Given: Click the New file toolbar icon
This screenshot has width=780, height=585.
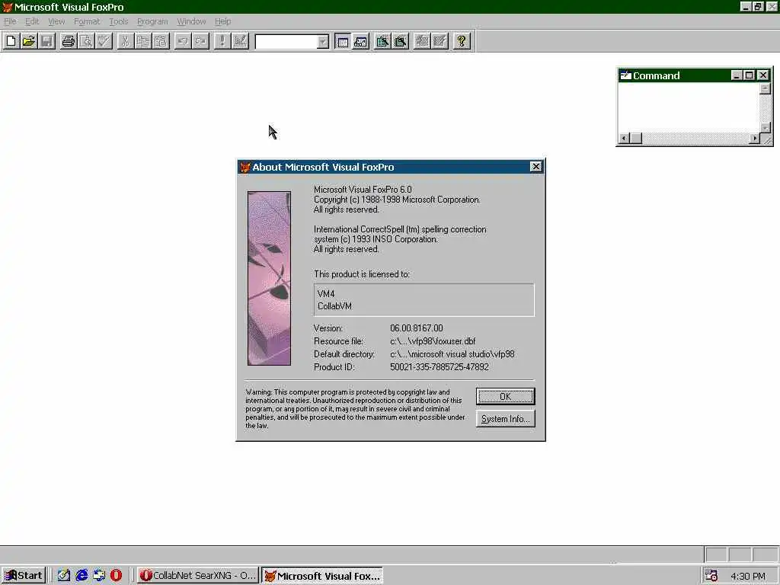Looking at the screenshot, I should [11, 41].
